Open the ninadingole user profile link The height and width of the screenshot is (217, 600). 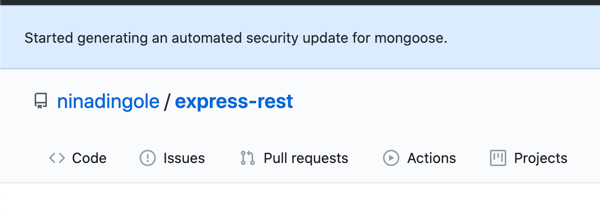[108, 102]
